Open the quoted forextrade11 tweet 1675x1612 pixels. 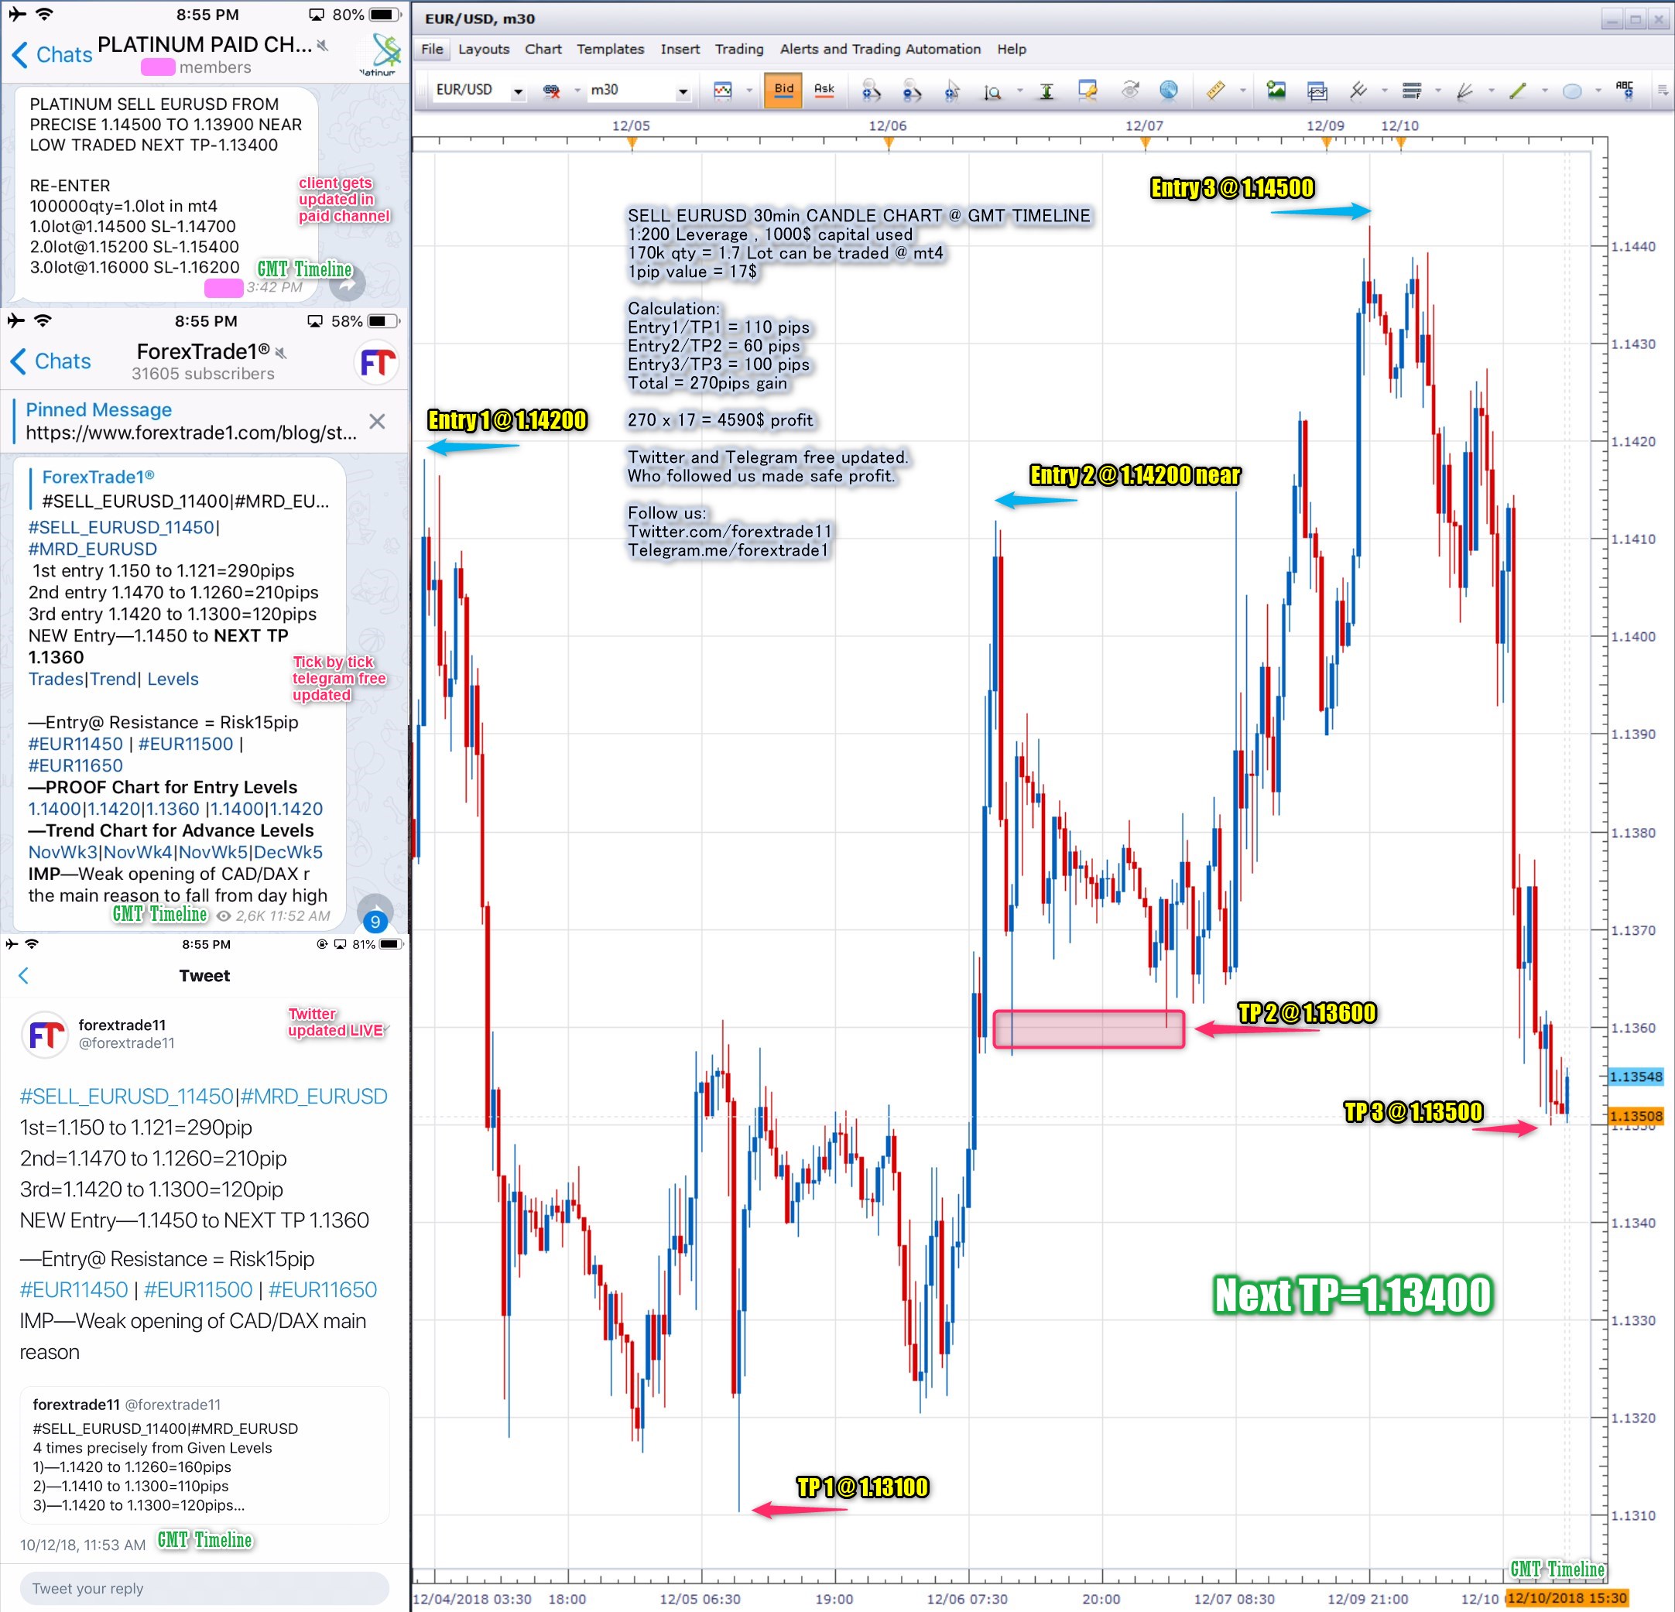204,1456
